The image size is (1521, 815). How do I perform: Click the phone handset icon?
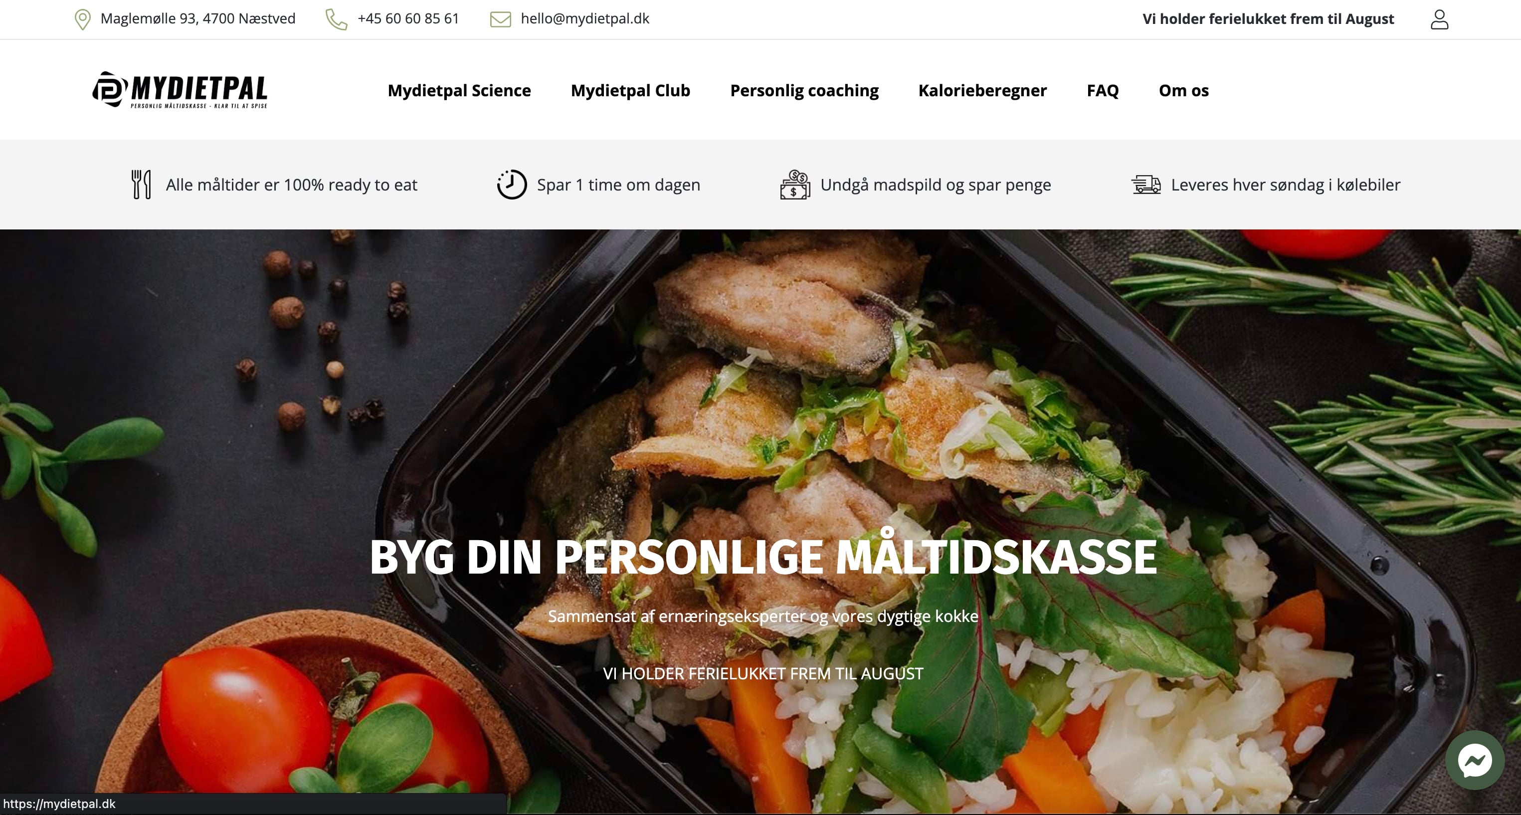(x=336, y=19)
